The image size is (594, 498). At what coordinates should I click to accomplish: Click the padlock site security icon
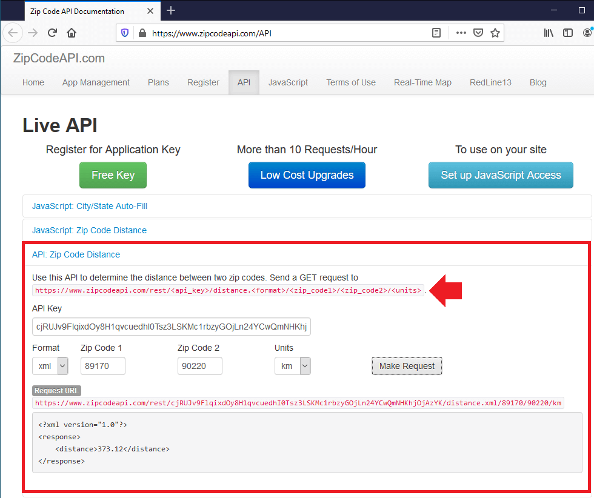(x=142, y=33)
